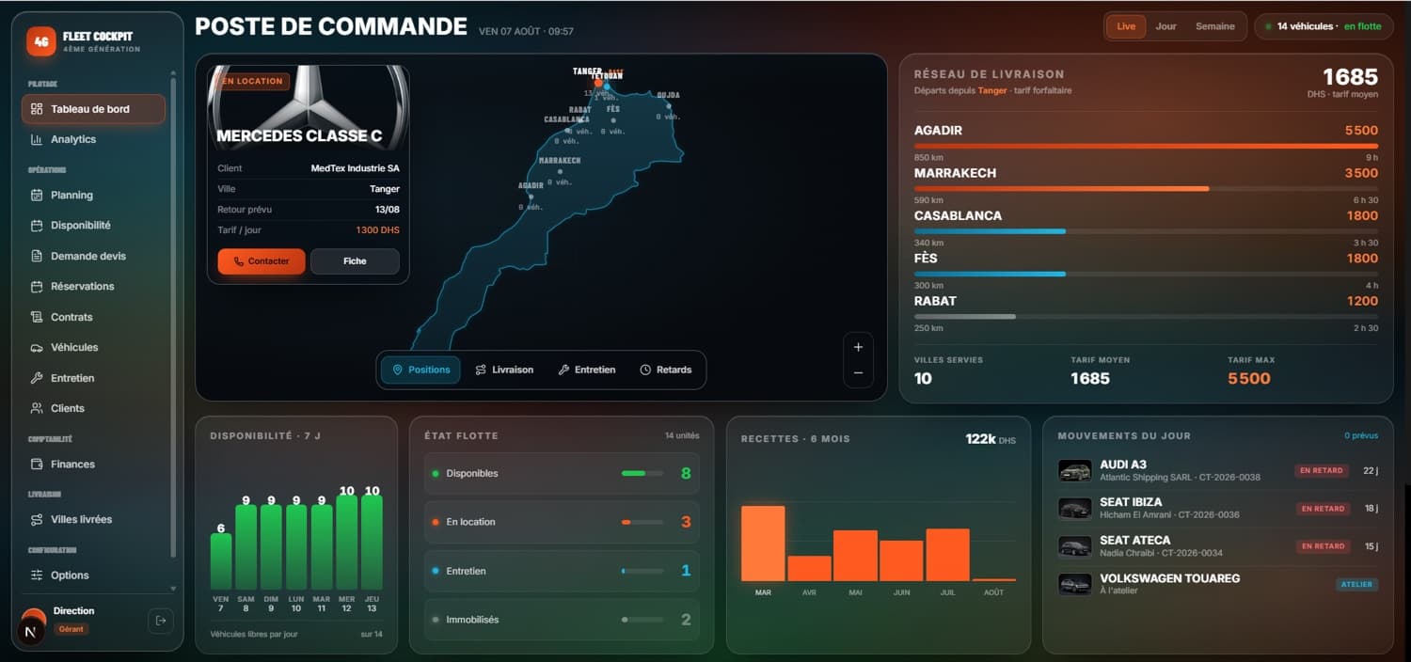The image size is (1411, 662).
Task: Click the Fleet Cockpit 4G logo icon
Action: pos(40,41)
